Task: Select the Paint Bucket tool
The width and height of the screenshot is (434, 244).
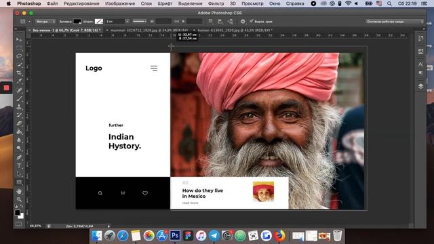Action: coord(19,132)
